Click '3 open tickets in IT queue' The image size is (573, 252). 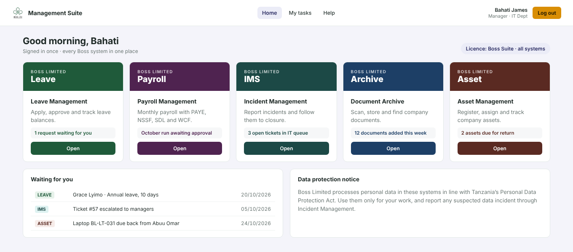point(286,133)
